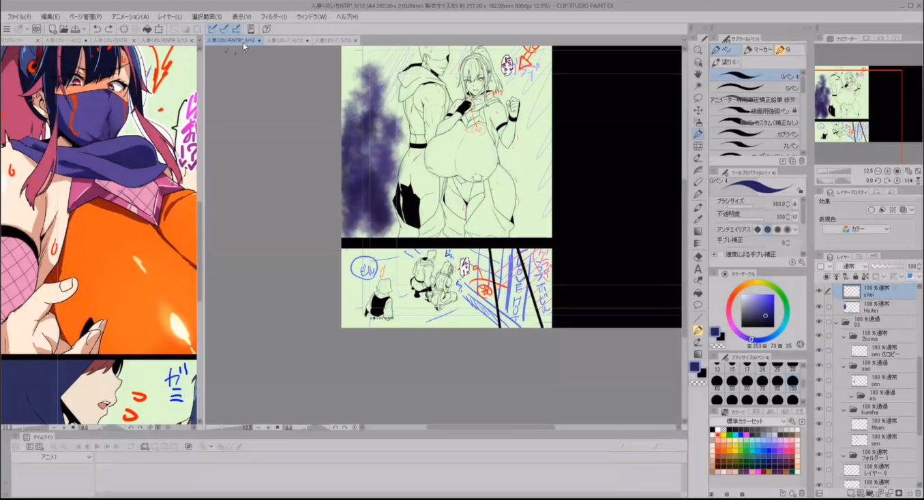This screenshot has height=500, width=924.
Task: Create new layer folder icon
Action: [871, 493]
